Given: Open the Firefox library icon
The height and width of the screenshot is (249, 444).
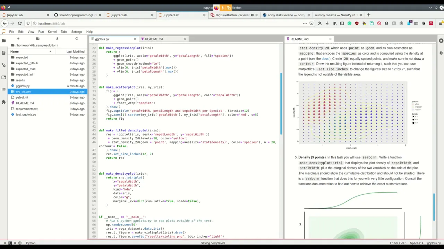Looking at the screenshot, I should point(334,23).
